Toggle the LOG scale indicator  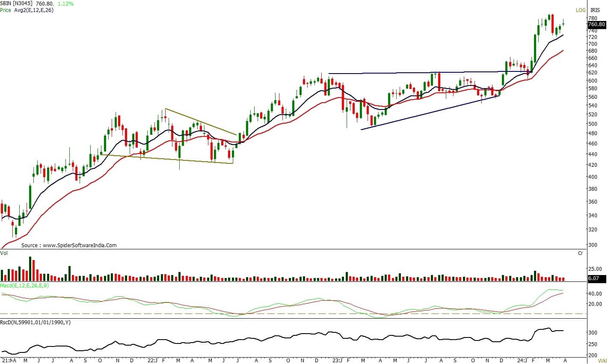[x=580, y=10]
